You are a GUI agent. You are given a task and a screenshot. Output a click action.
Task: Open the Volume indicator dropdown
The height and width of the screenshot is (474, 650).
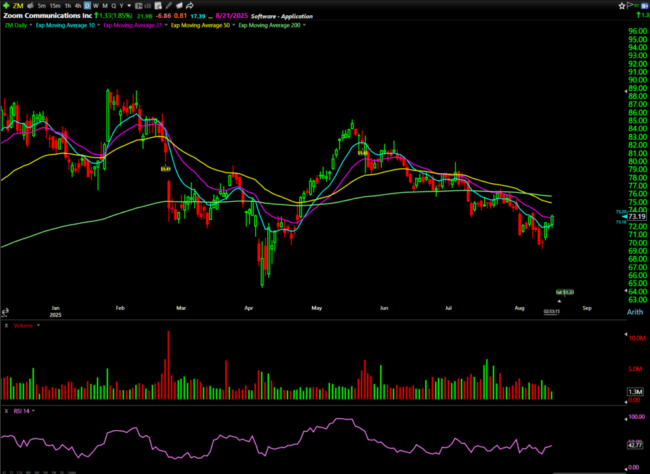39,326
